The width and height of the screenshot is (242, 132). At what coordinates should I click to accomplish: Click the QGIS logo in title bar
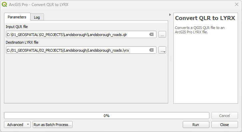tap(4, 4)
